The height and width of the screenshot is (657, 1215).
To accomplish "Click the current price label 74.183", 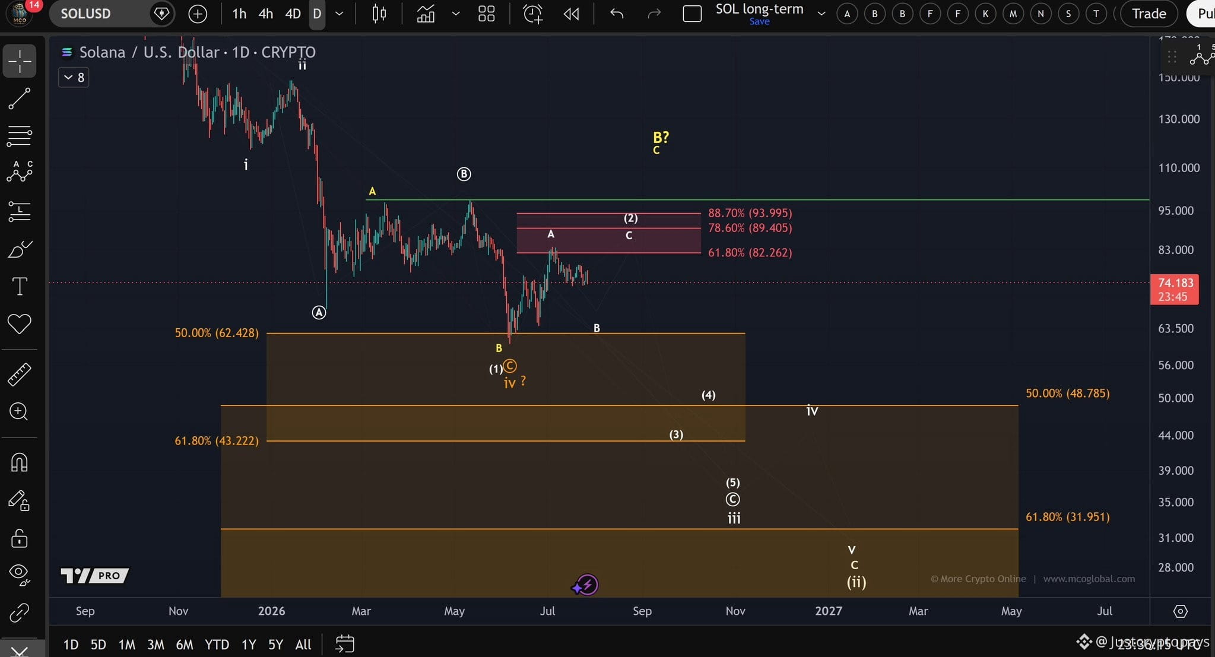I will click(1175, 290).
